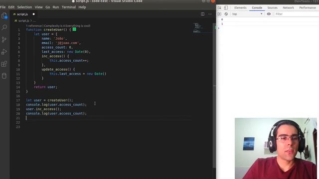Viewport: 319px width, 179px height.
Task: Show the console sidebar in DevTools
Action: pyautogui.click(x=219, y=14)
